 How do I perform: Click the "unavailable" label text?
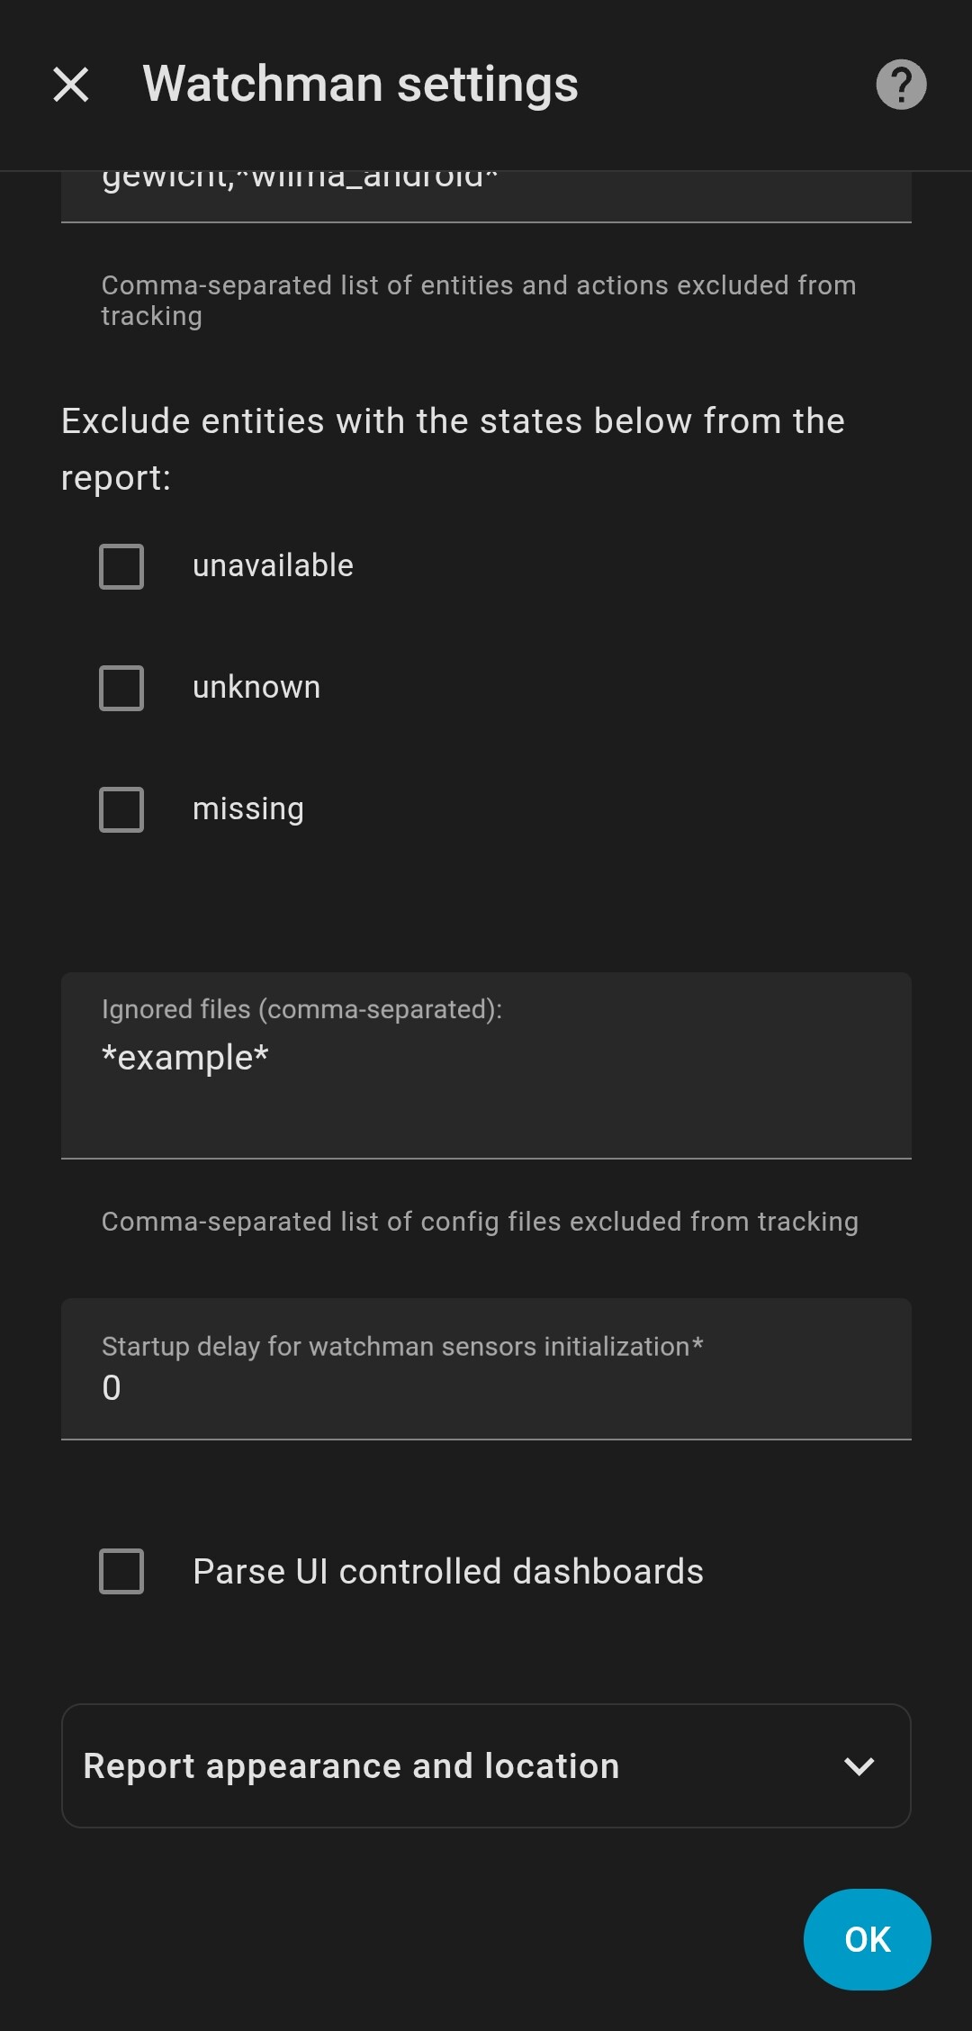[x=273, y=565]
